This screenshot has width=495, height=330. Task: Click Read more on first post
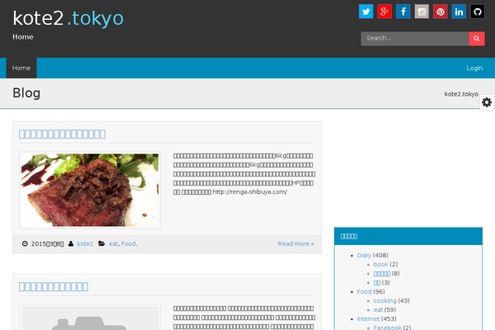pos(296,244)
